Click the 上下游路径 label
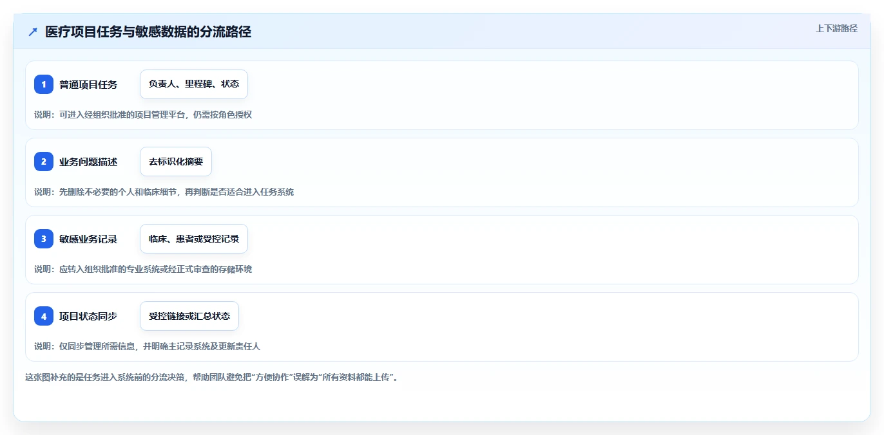 836,28
